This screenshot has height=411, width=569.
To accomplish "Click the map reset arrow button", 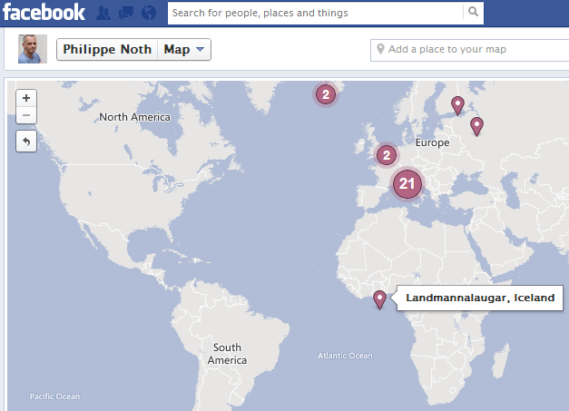I will 26,142.
